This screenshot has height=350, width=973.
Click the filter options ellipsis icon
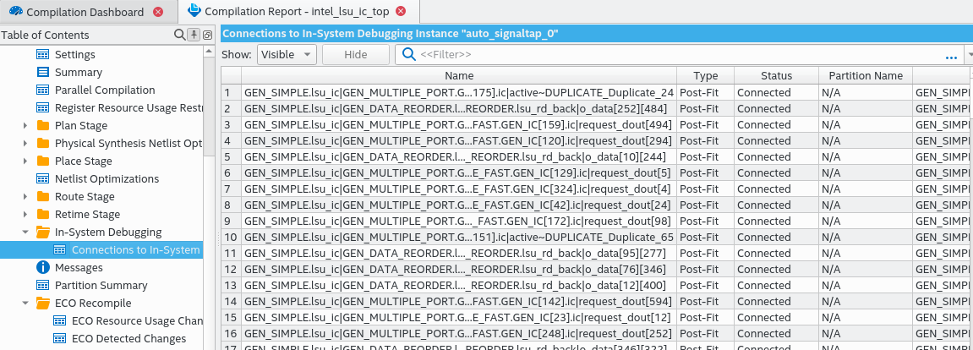click(x=951, y=55)
